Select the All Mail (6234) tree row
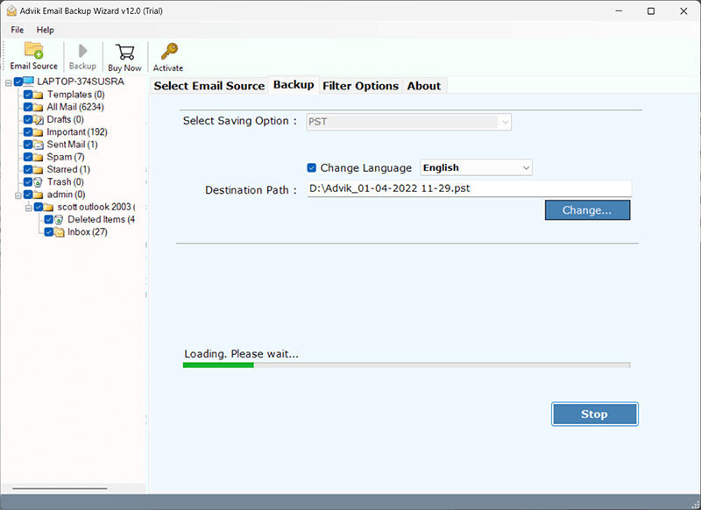This screenshot has width=701, height=510. point(75,107)
